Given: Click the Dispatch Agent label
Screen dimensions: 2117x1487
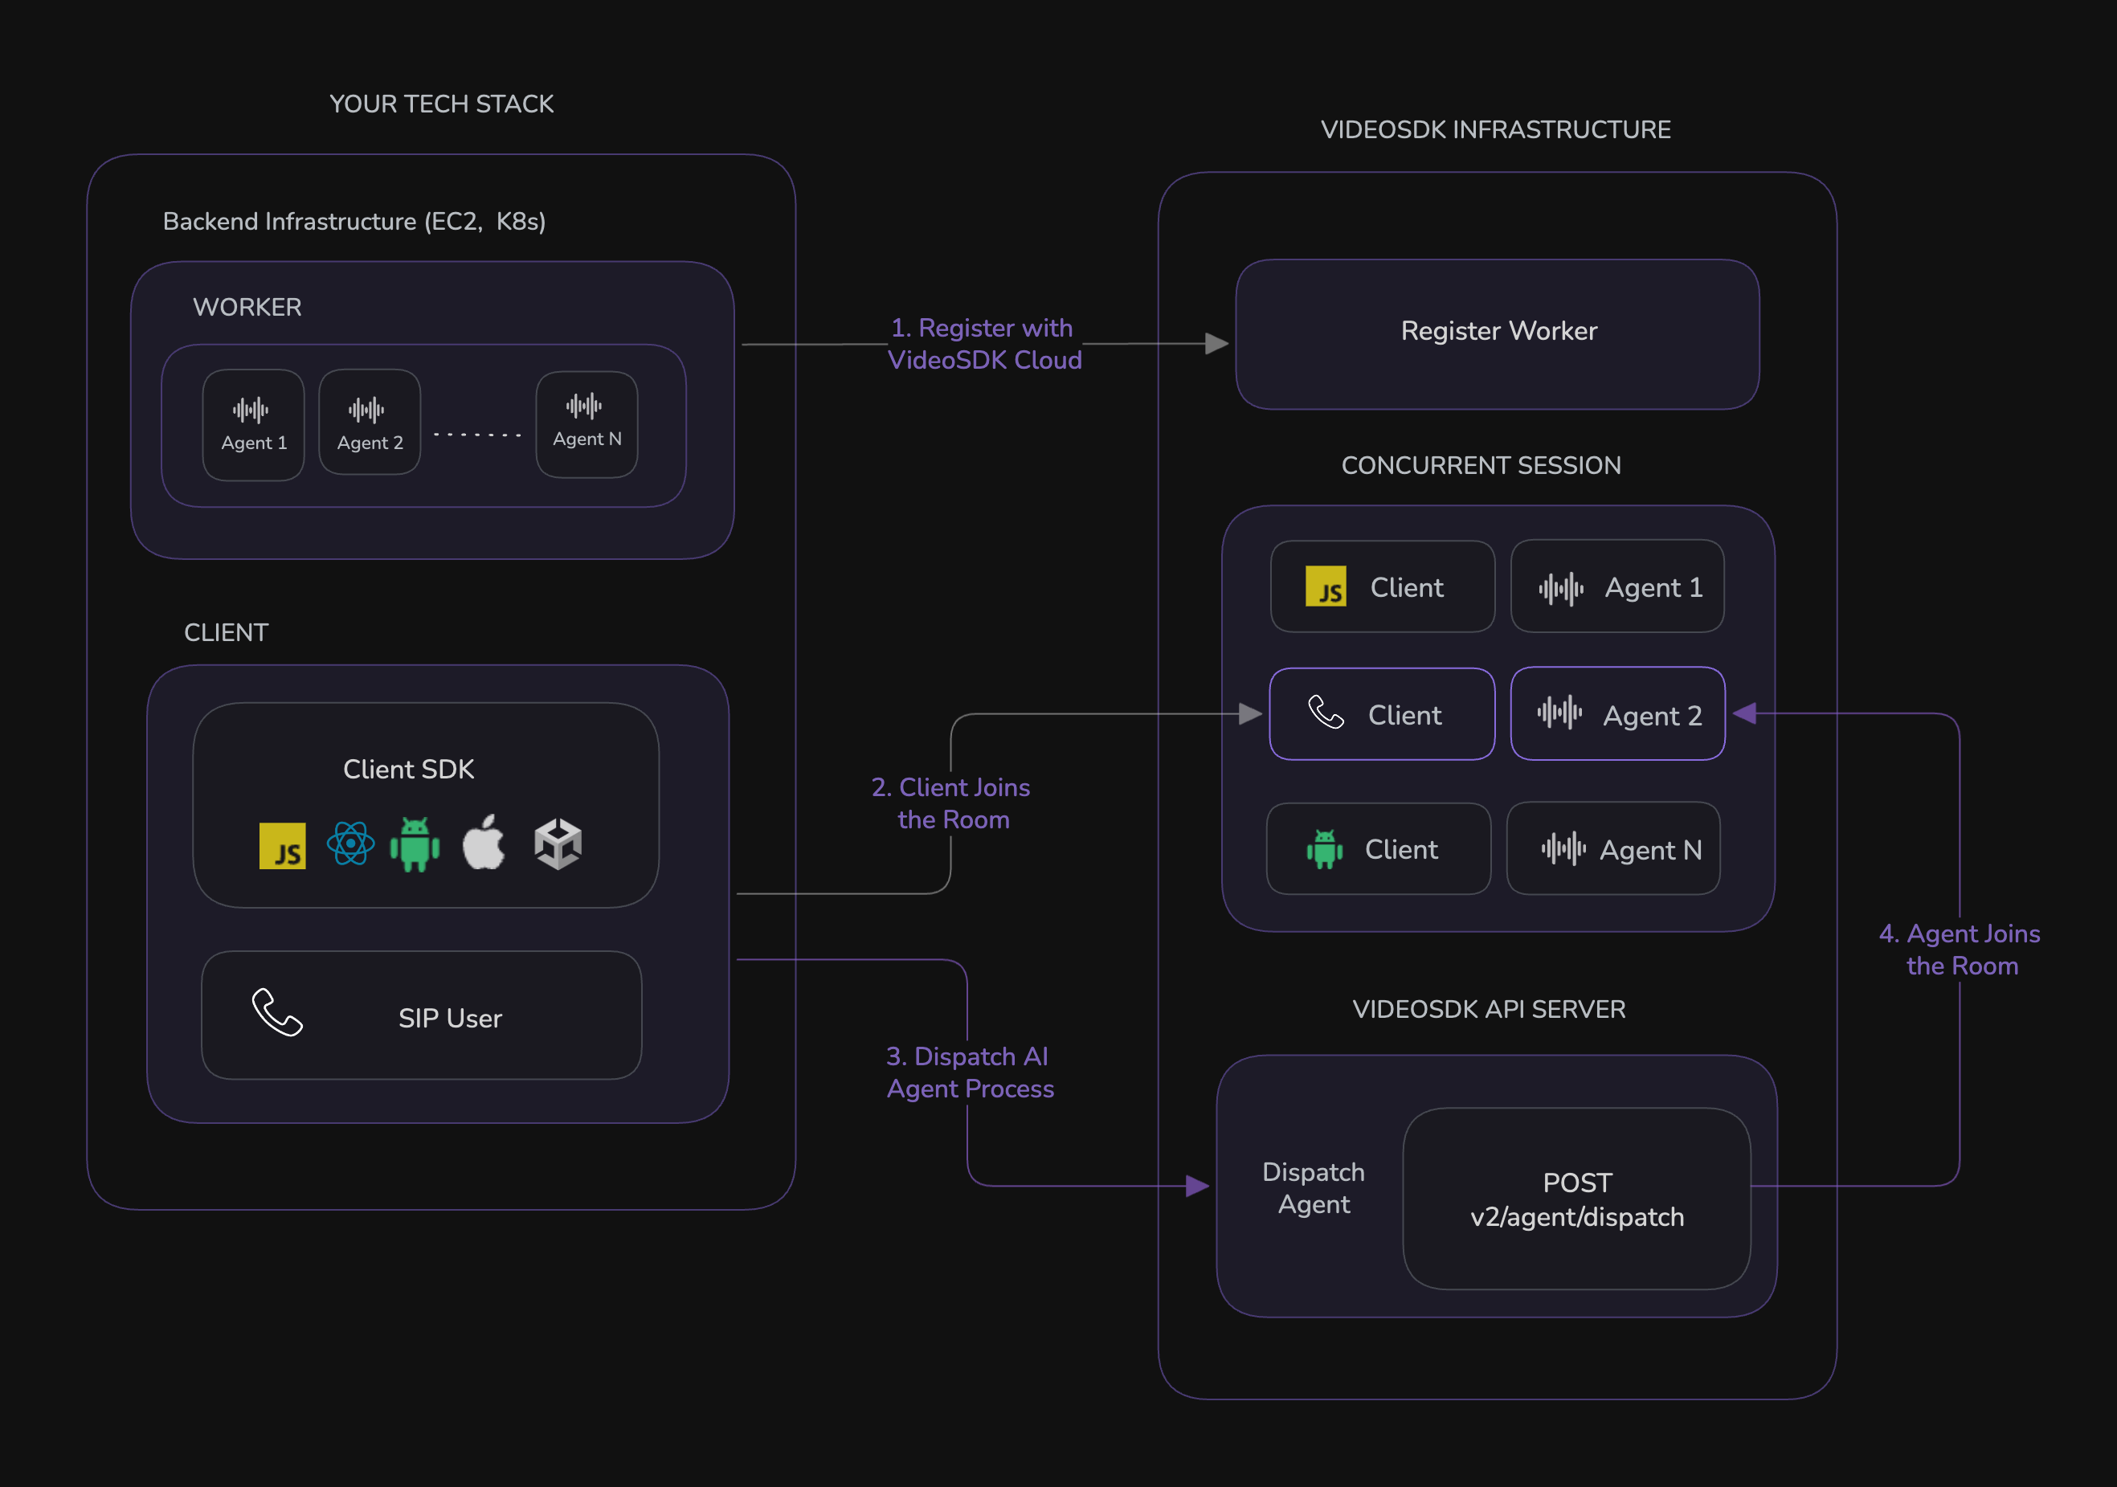Looking at the screenshot, I should (1313, 1188).
